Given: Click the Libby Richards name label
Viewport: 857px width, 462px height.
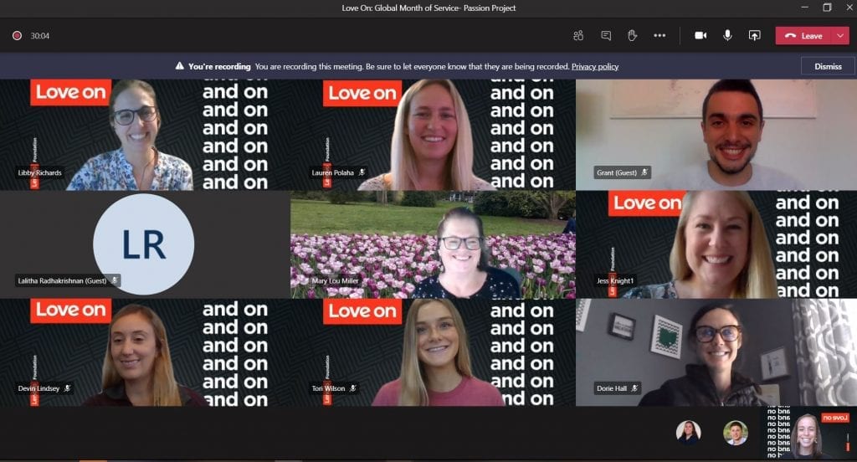Looking at the screenshot, I should click(x=40, y=172).
